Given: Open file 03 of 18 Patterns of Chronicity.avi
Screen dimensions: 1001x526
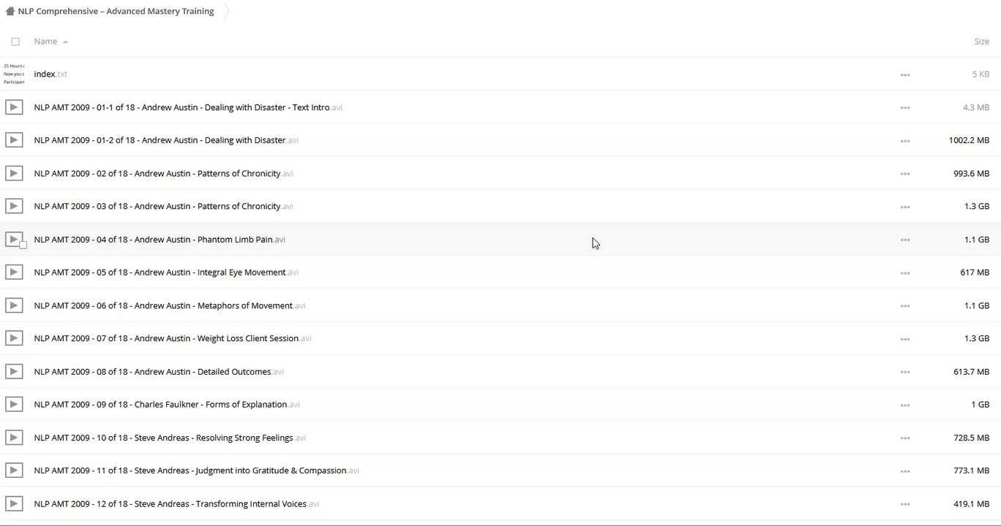Looking at the screenshot, I should (163, 207).
